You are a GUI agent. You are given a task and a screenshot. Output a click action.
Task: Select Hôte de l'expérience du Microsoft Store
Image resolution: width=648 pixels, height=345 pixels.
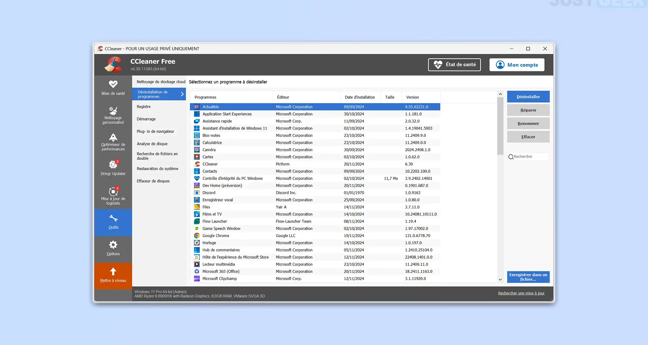pos(315,257)
